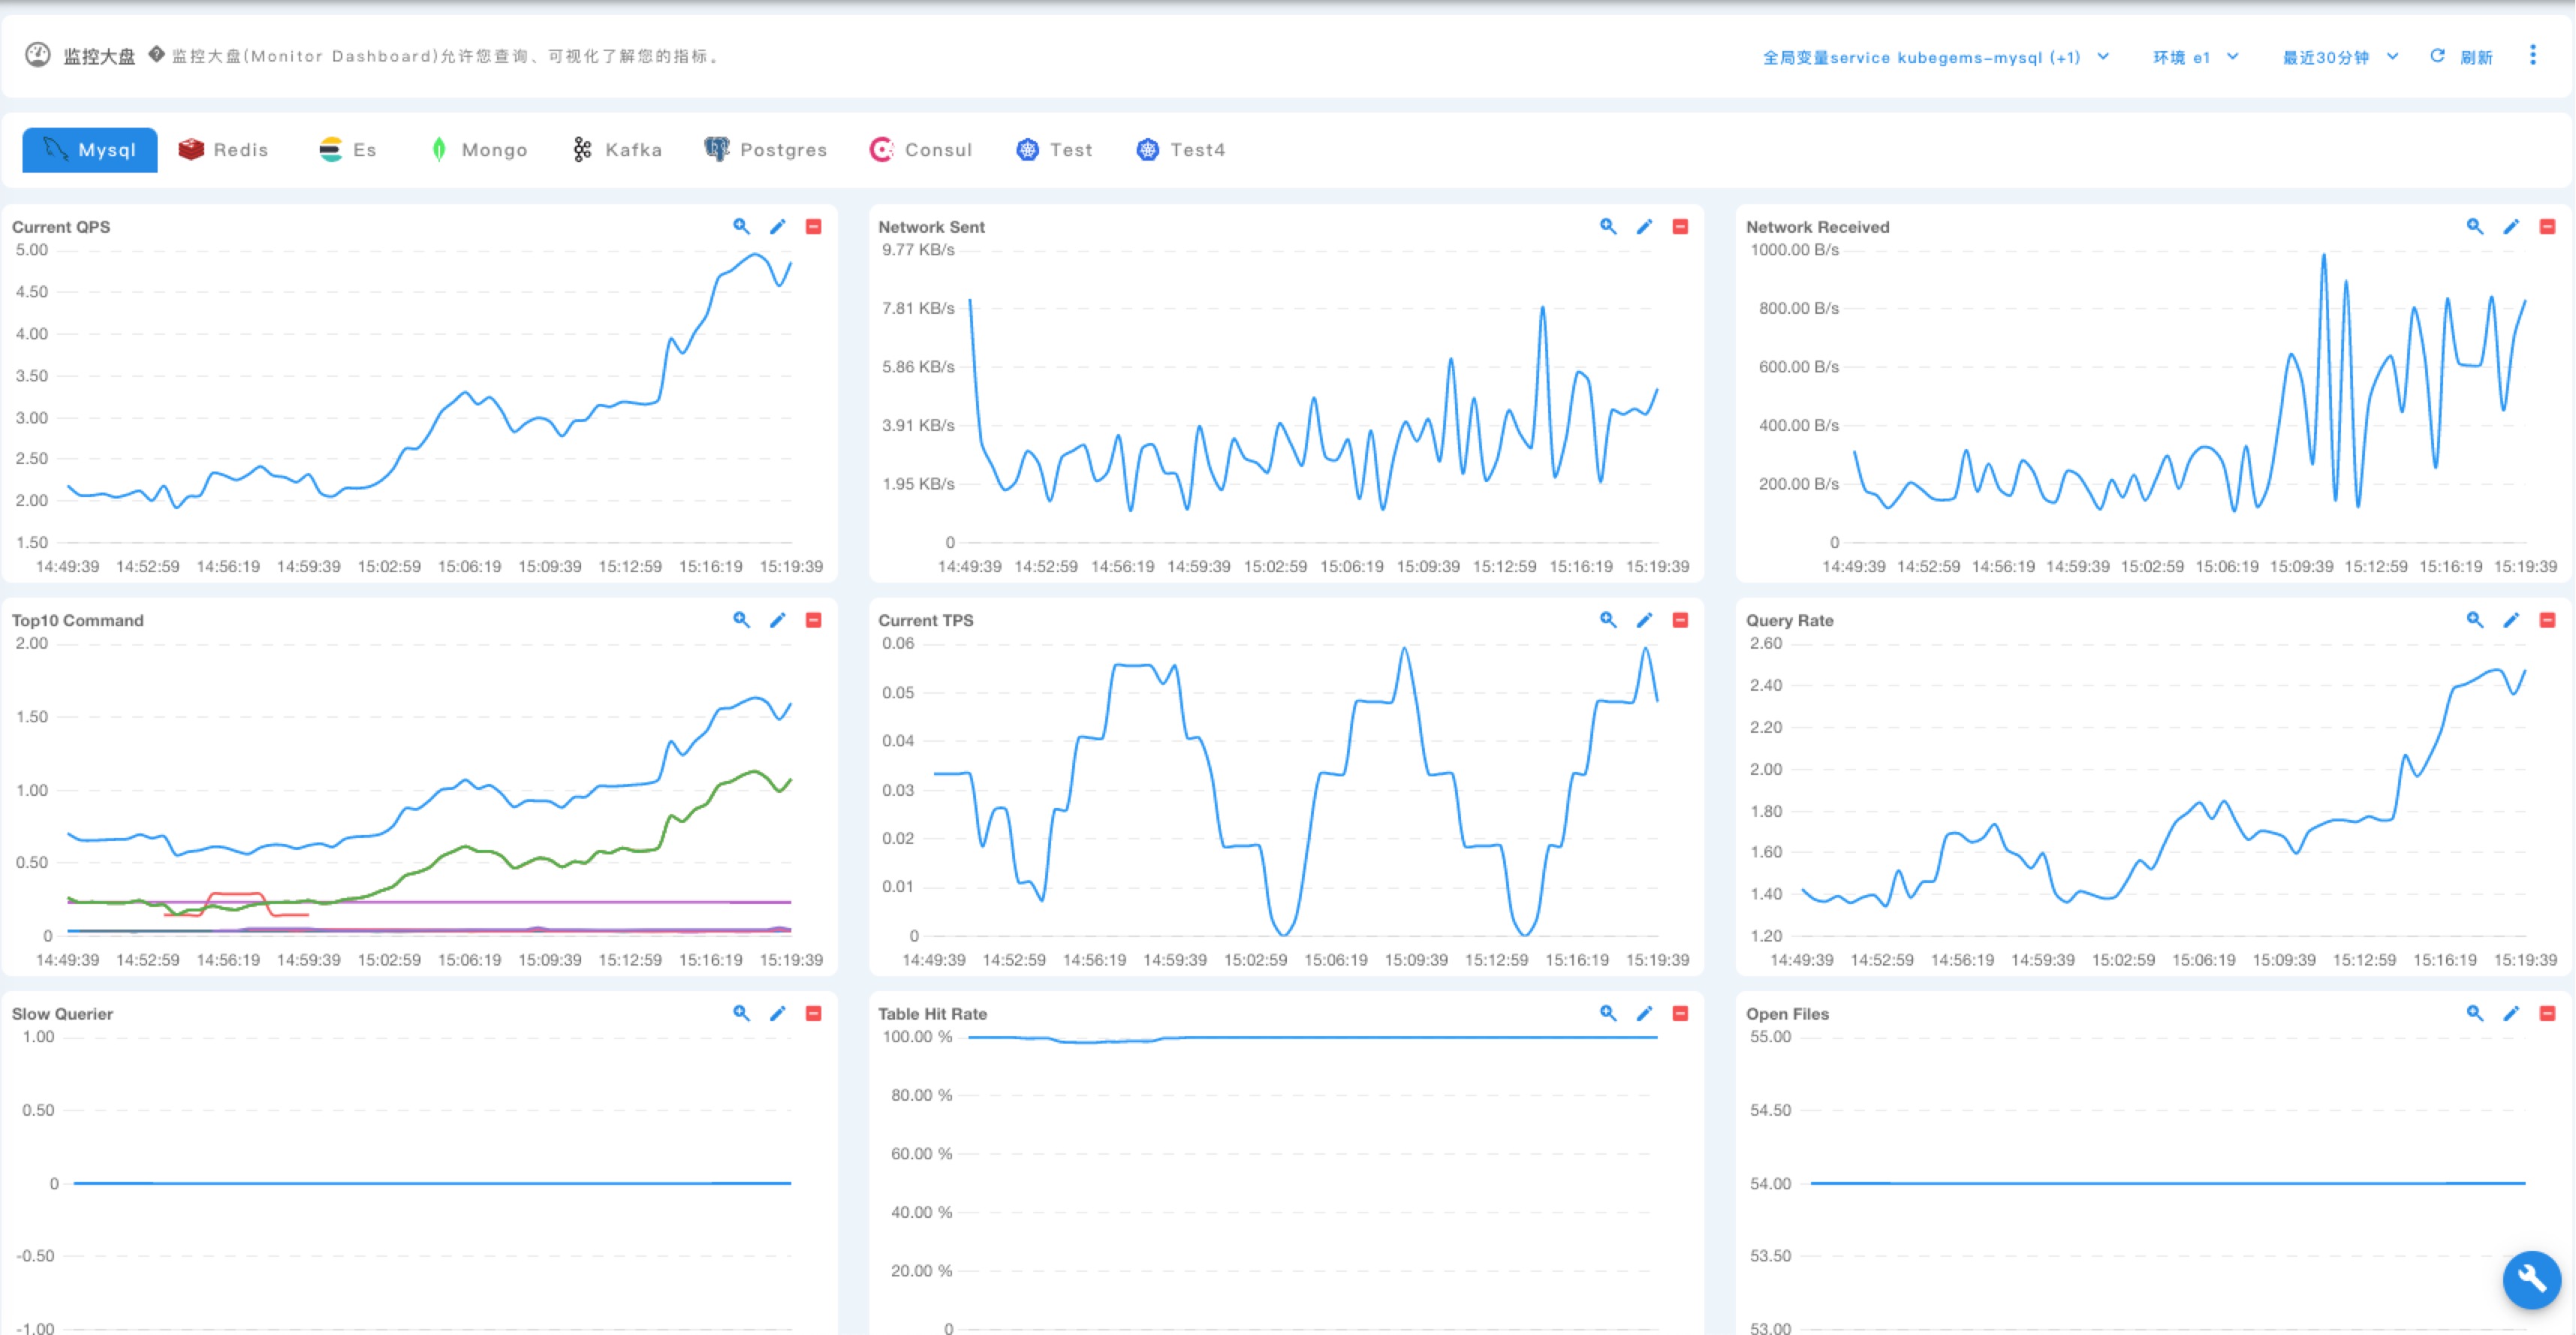The height and width of the screenshot is (1335, 2576).
Task: Zoom into the Top10 Command chart
Action: pyautogui.click(x=741, y=619)
